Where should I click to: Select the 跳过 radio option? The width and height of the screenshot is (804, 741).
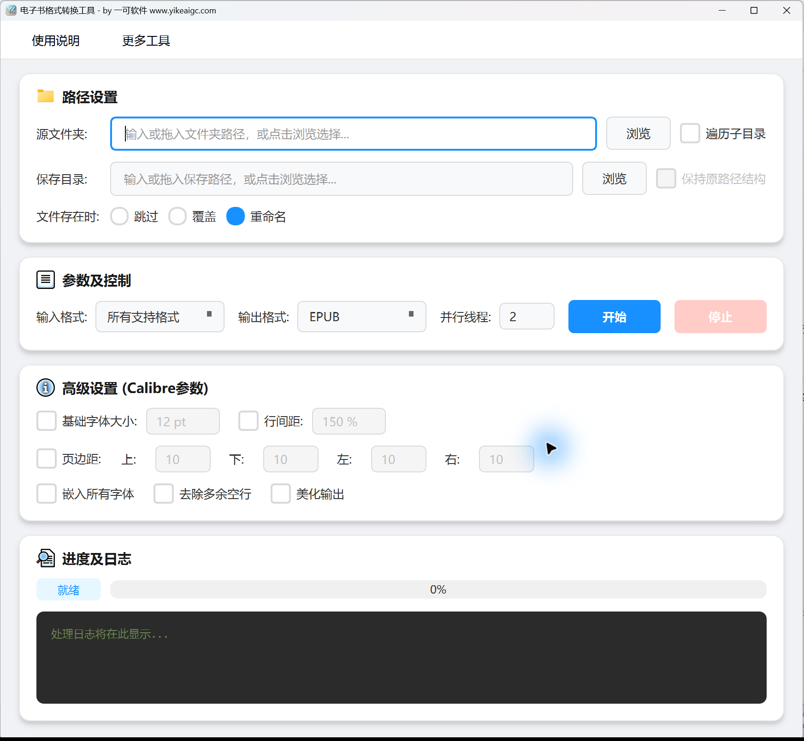(x=119, y=216)
